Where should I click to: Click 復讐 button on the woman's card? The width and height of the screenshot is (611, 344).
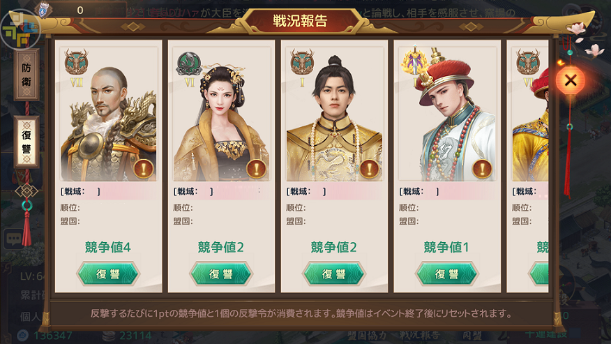(x=221, y=274)
